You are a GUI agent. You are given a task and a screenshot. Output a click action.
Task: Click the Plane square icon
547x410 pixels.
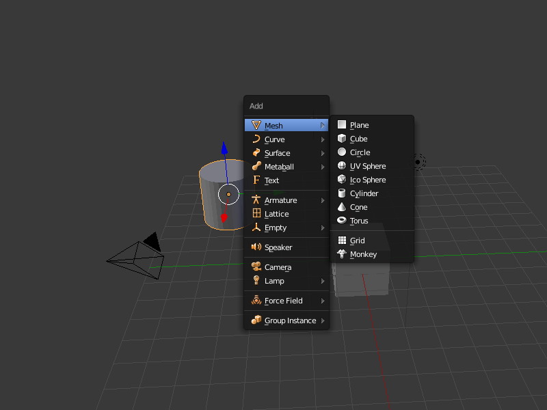pyautogui.click(x=342, y=125)
